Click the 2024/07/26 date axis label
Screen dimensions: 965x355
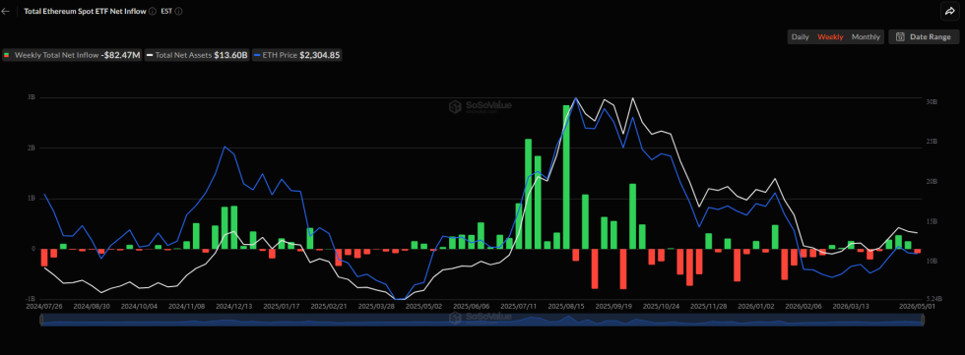[43, 305]
